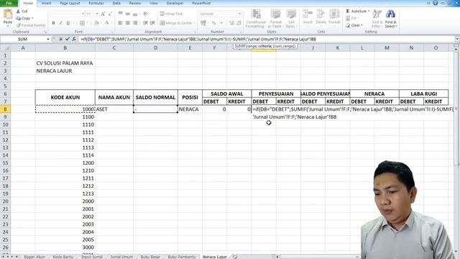Open the Buku Besar sheet tab
Screen dimensions: 460x259
150,257
